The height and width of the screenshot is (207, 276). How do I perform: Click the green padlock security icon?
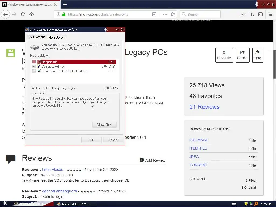pyautogui.click(x=64, y=14)
